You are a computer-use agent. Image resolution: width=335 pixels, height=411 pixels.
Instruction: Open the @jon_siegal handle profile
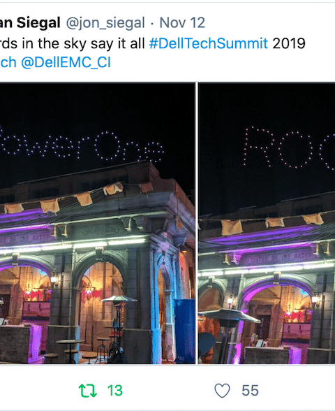click(105, 23)
